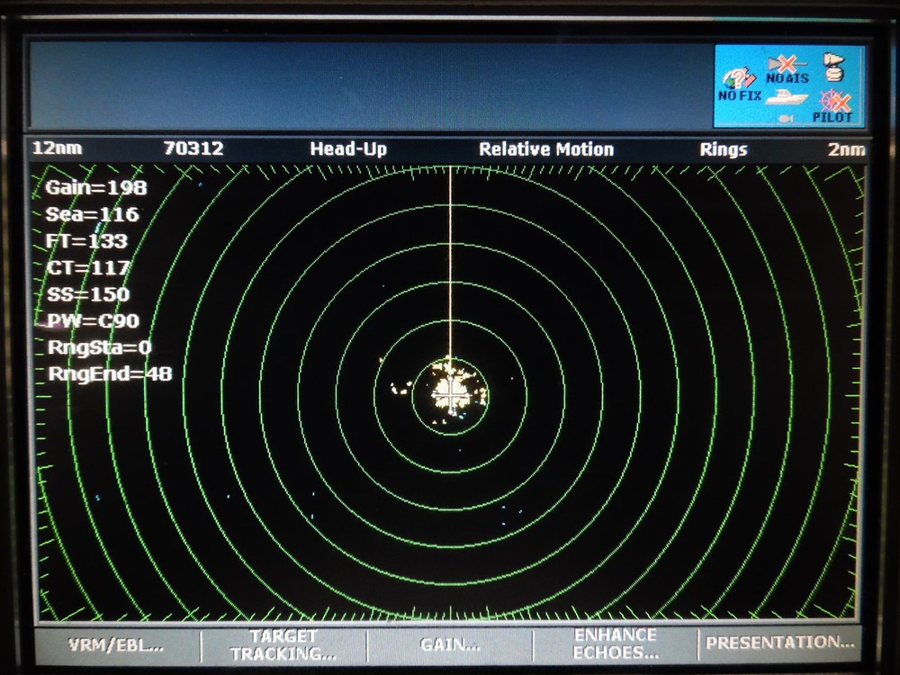The width and height of the screenshot is (900, 675).
Task: Click the CT=117 readout
Action: pyautogui.click(x=89, y=267)
